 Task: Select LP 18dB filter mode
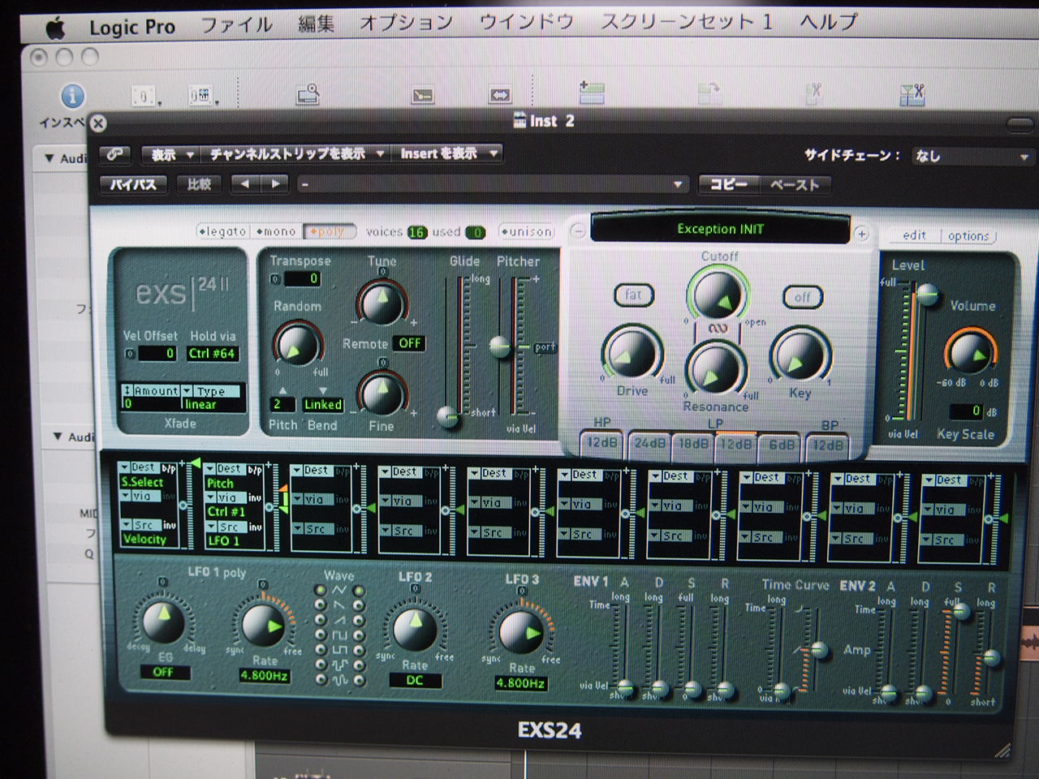(x=693, y=444)
